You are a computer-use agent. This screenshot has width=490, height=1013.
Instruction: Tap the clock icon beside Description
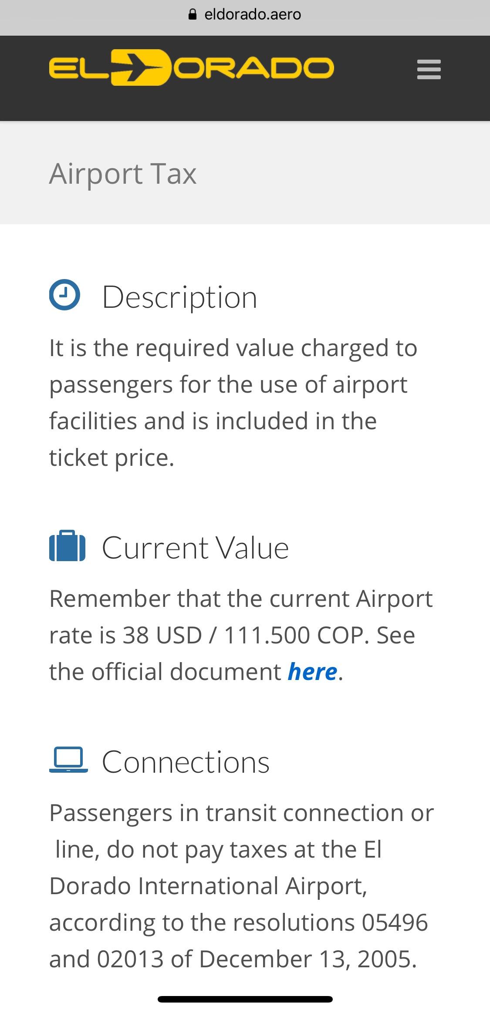coord(64,295)
